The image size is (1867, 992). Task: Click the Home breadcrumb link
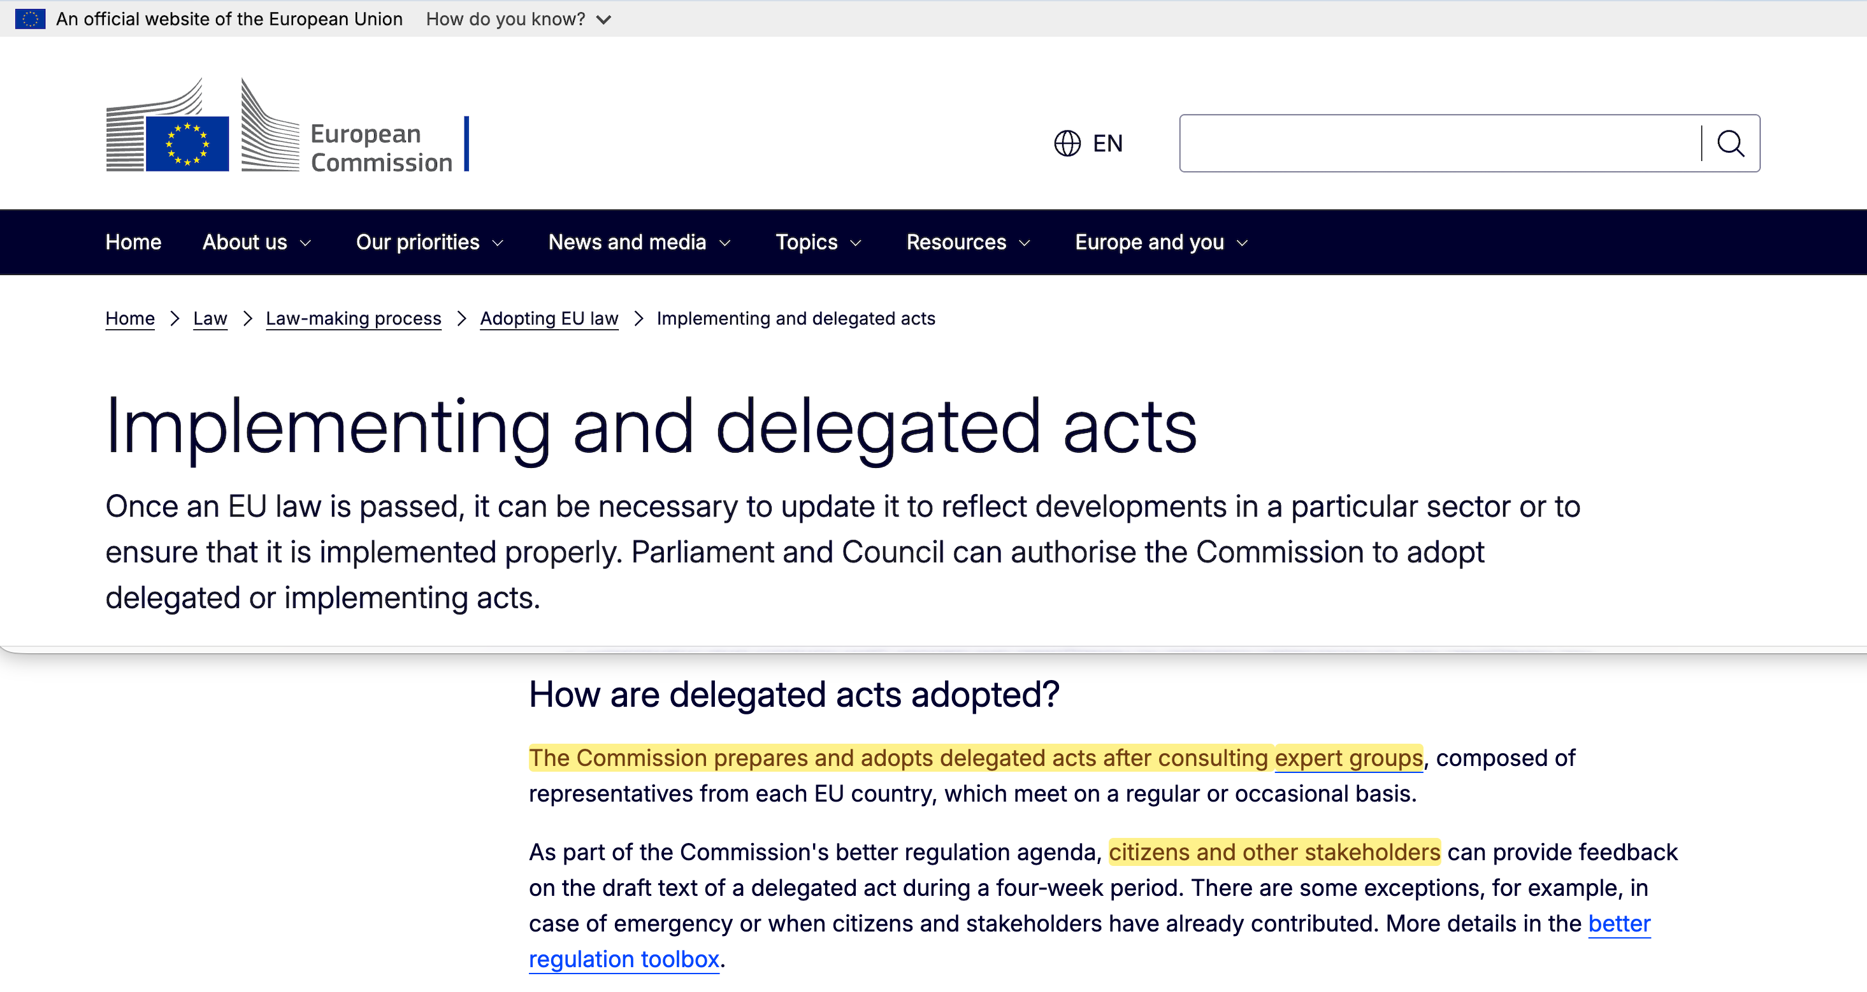click(130, 318)
